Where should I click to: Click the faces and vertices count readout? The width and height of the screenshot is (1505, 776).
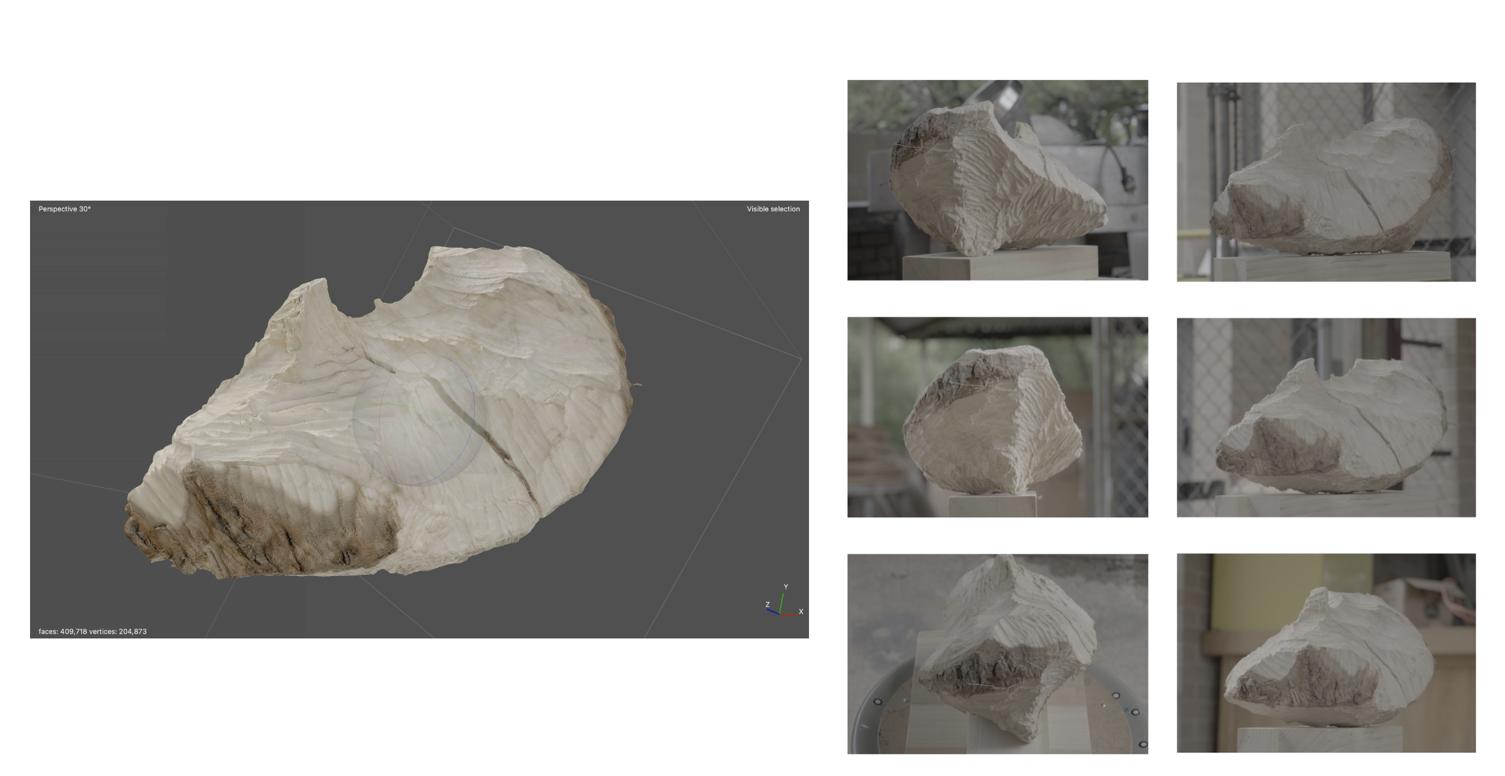pyautogui.click(x=93, y=631)
